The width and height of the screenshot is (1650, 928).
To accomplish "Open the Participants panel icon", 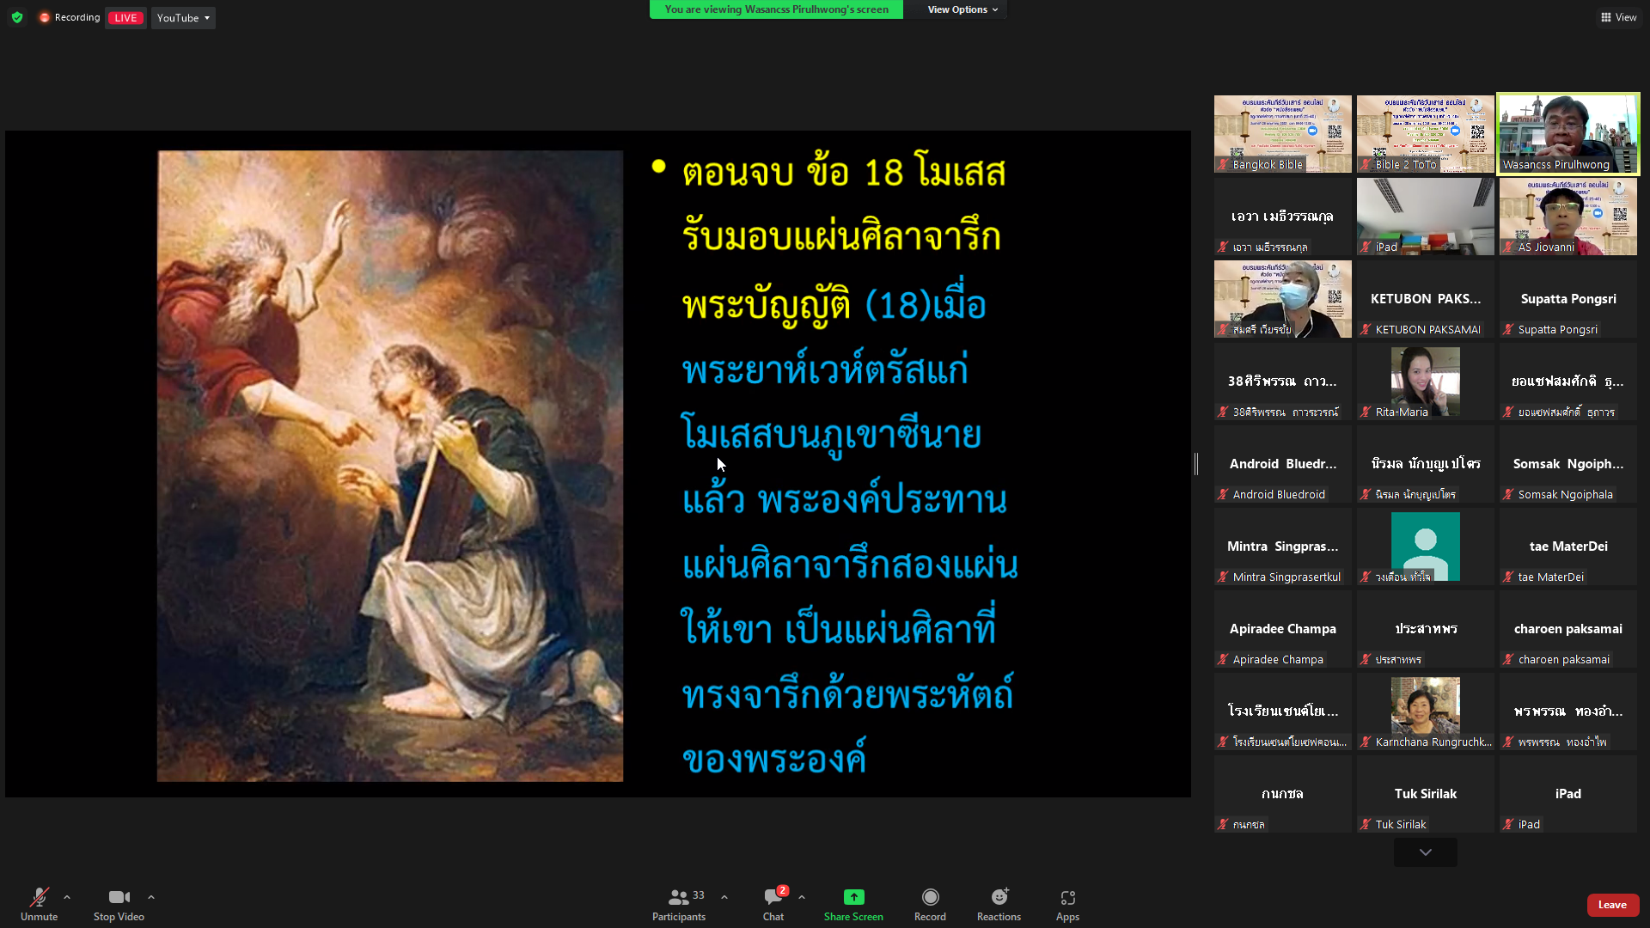I will (x=678, y=897).
